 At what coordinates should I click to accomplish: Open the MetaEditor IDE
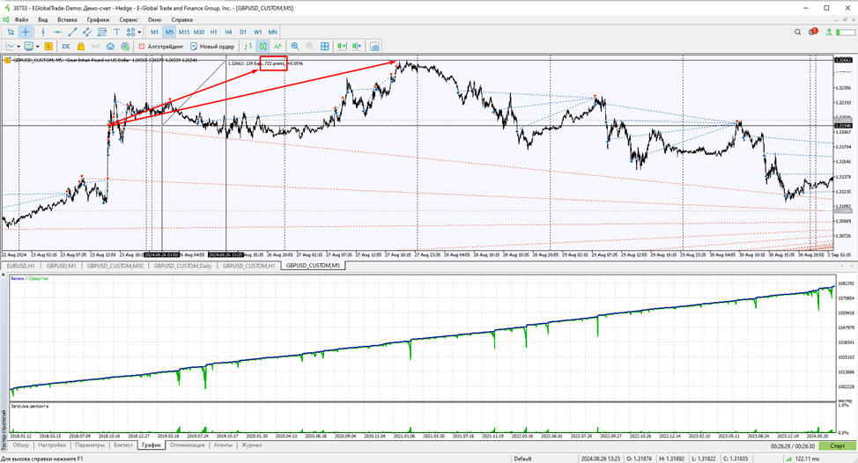pos(66,47)
